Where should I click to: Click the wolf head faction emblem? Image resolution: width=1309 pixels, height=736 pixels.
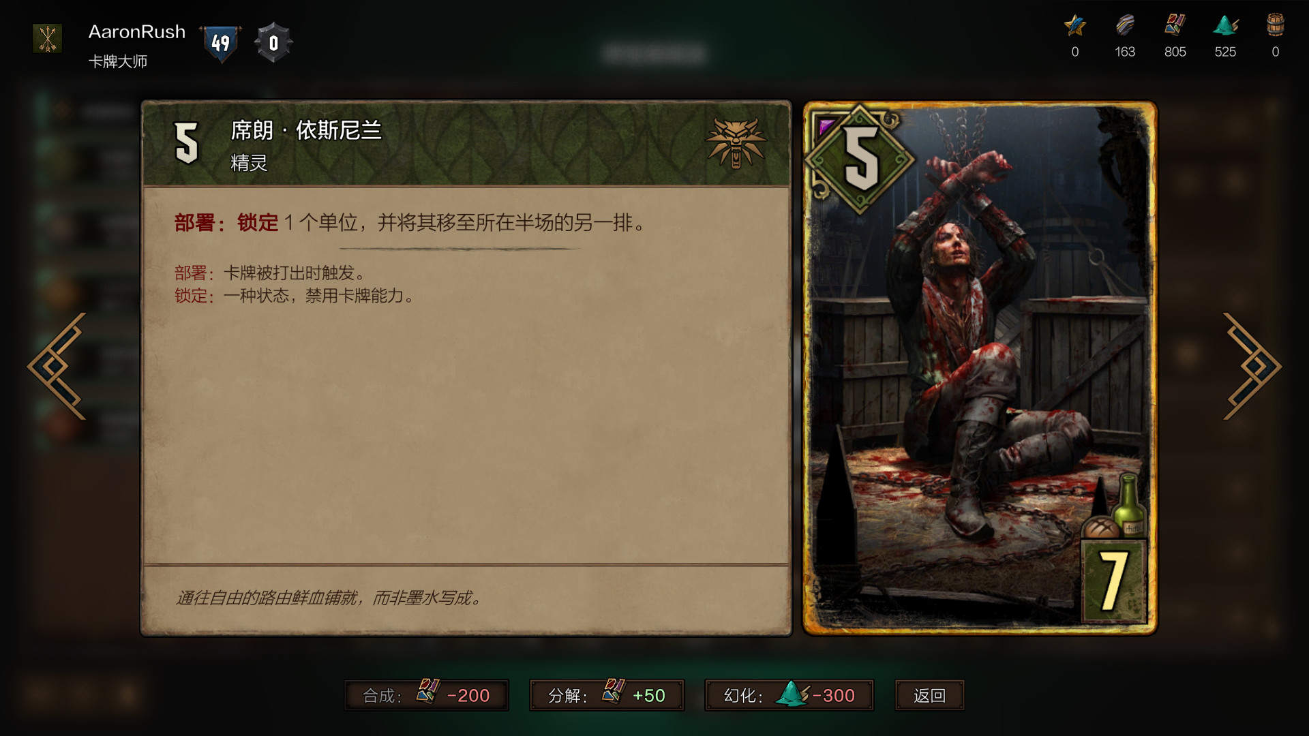click(736, 142)
